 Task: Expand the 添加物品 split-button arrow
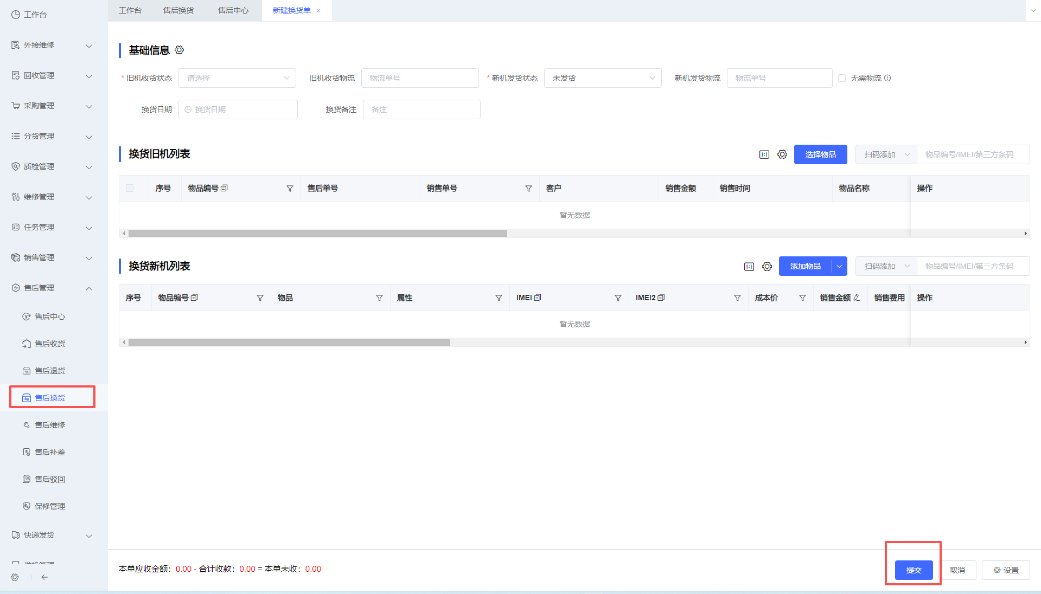pos(839,266)
